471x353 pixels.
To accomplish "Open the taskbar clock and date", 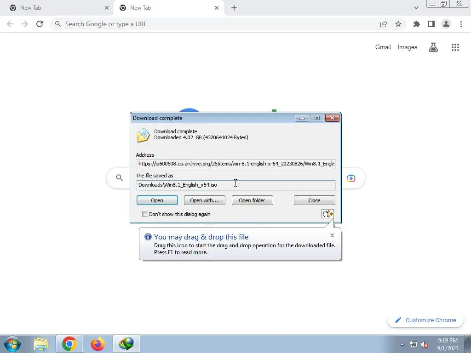I will coord(448,344).
